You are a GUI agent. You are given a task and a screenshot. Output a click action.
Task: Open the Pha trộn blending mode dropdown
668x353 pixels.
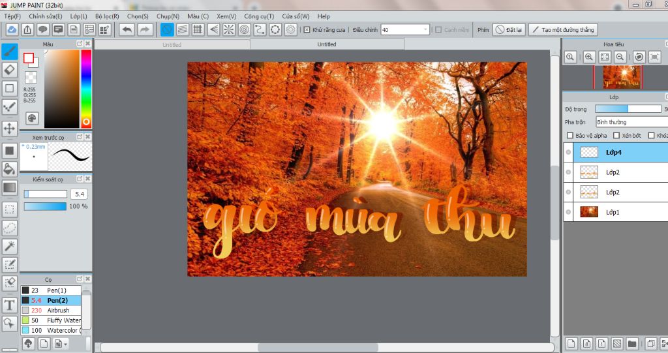pyautogui.click(x=631, y=122)
